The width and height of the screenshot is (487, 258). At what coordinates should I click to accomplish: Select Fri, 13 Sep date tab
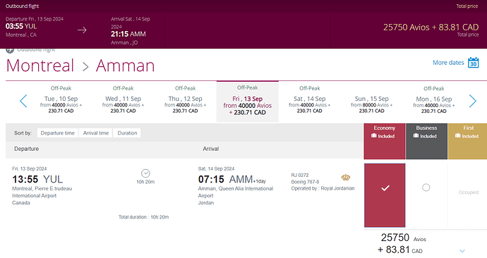(248, 102)
